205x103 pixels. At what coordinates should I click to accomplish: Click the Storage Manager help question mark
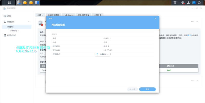[x=188, y=8]
